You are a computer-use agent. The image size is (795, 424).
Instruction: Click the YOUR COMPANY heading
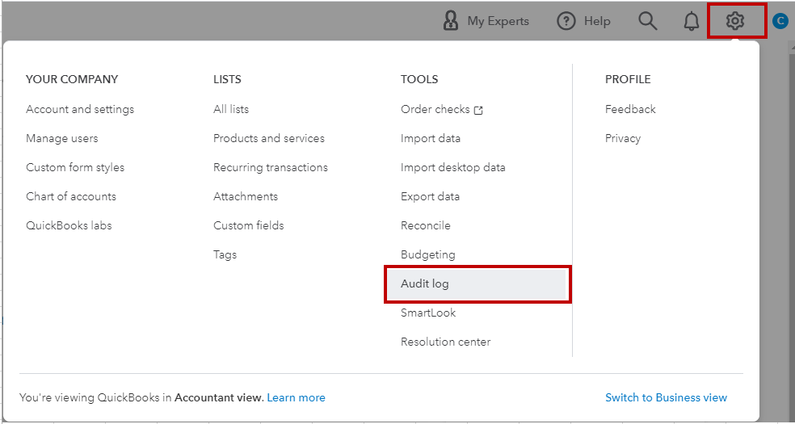click(x=72, y=79)
